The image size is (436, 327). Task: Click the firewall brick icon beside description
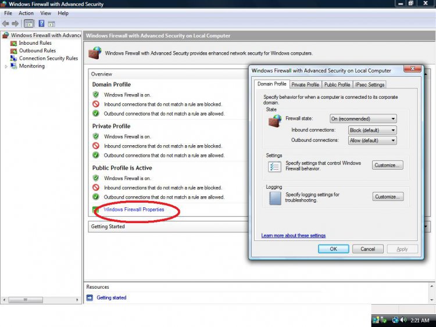[x=95, y=53]
